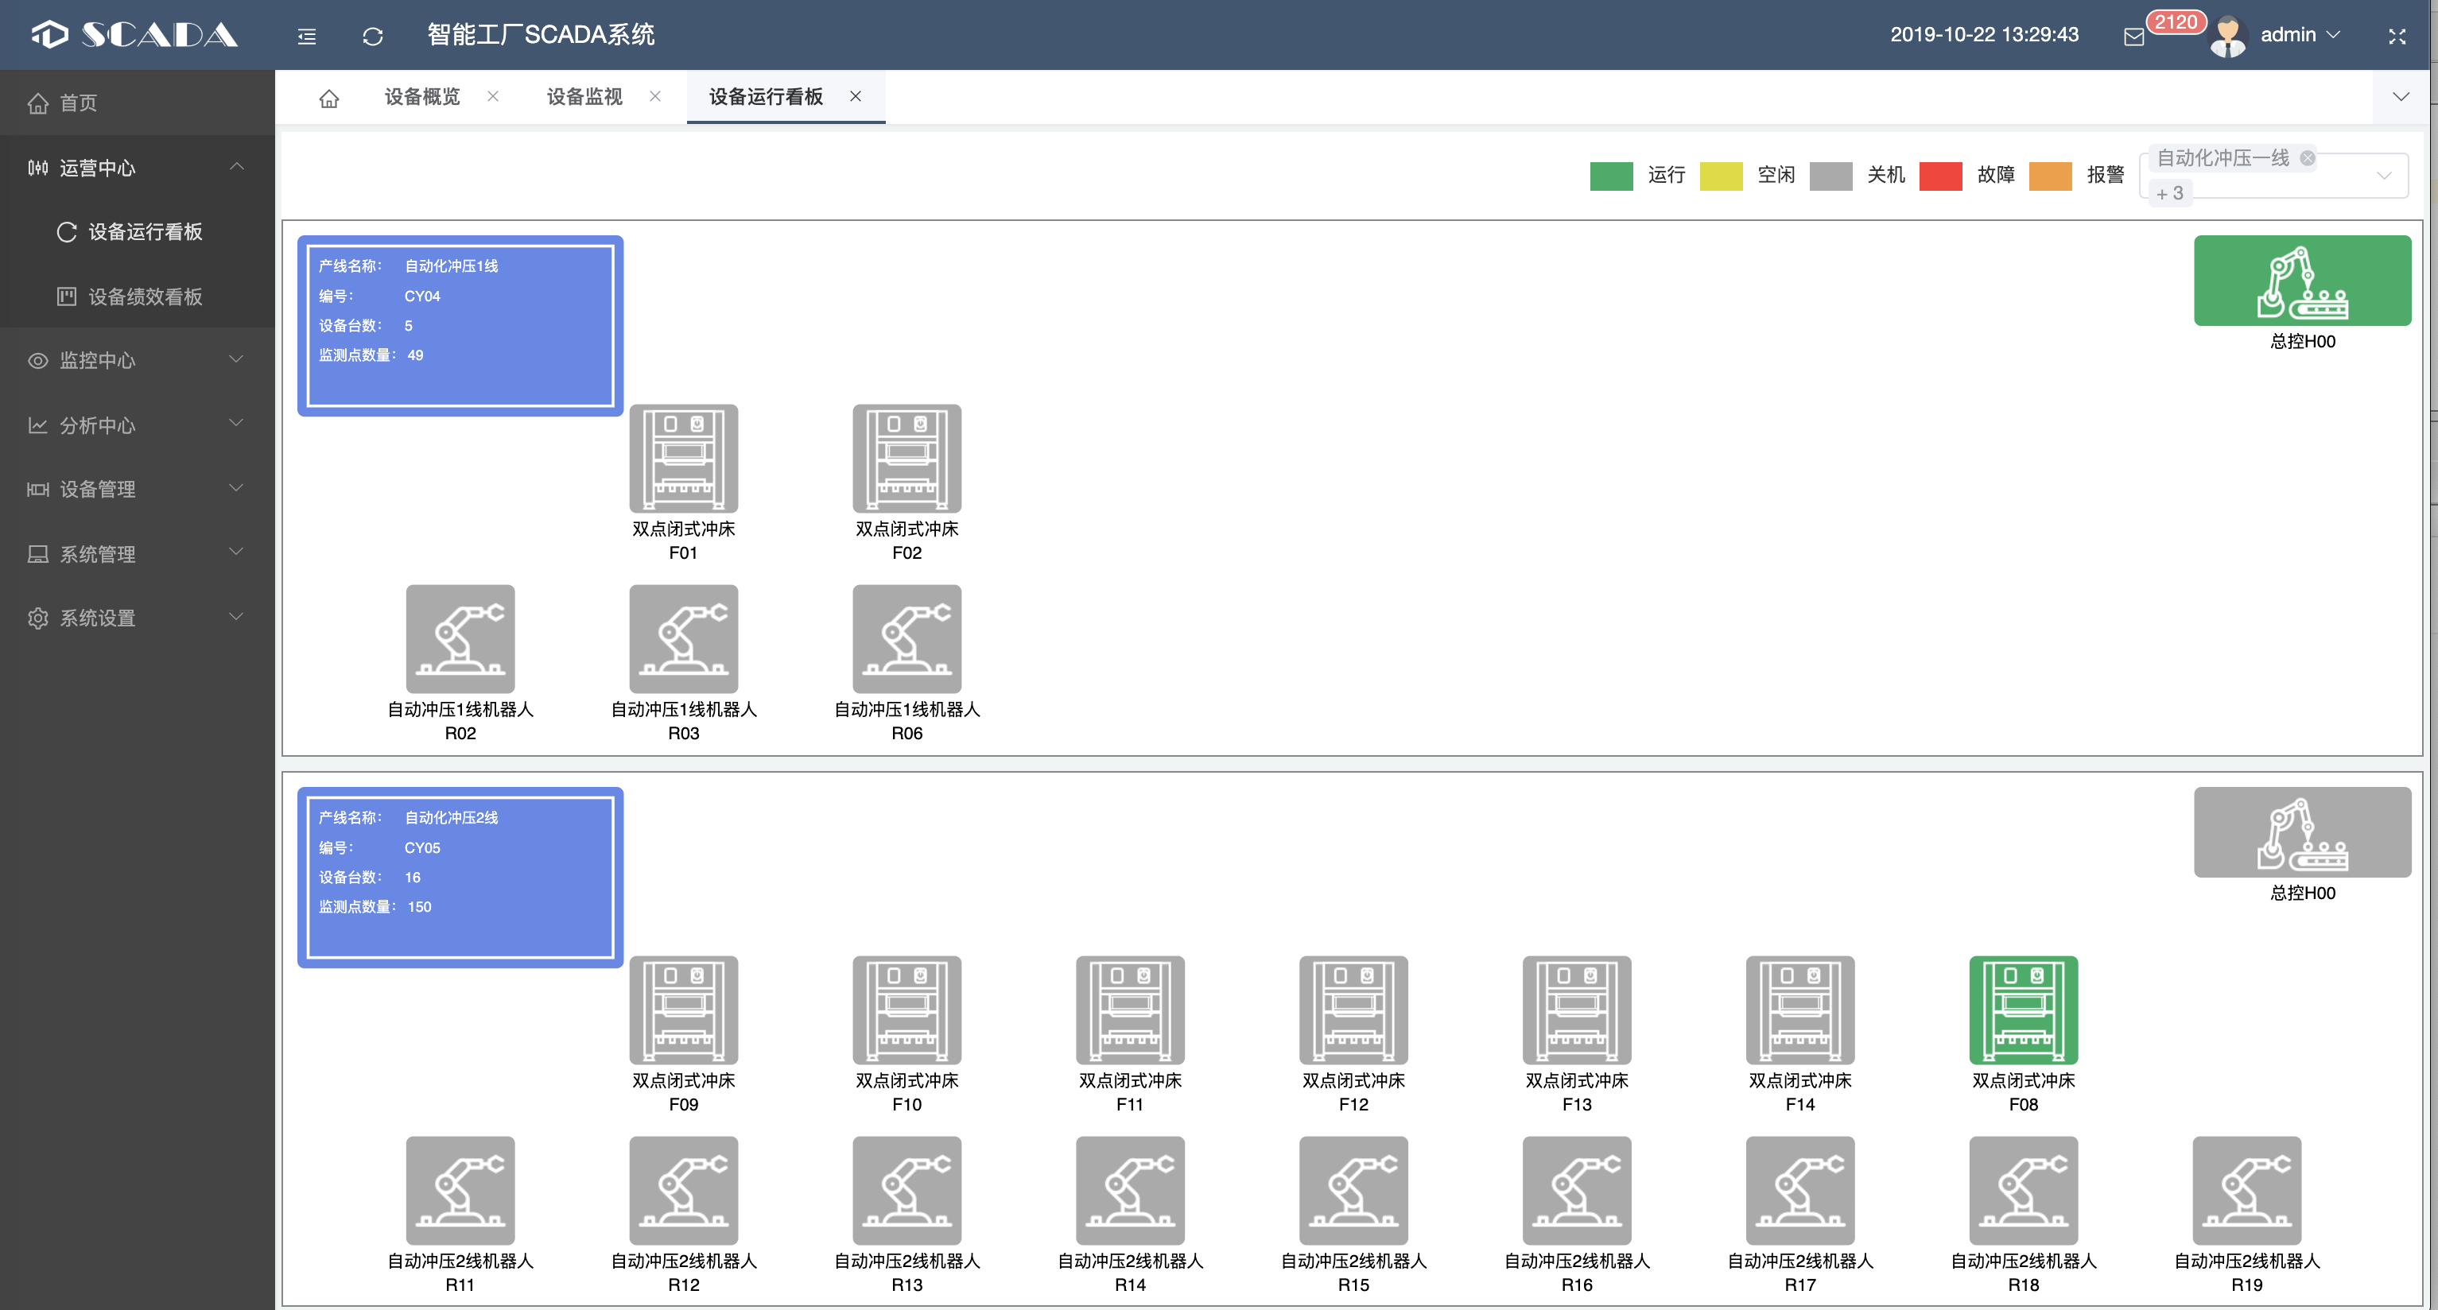Click the home icon tab
This screenshot has width=2438, height=1310.
(x=328, y=98)
